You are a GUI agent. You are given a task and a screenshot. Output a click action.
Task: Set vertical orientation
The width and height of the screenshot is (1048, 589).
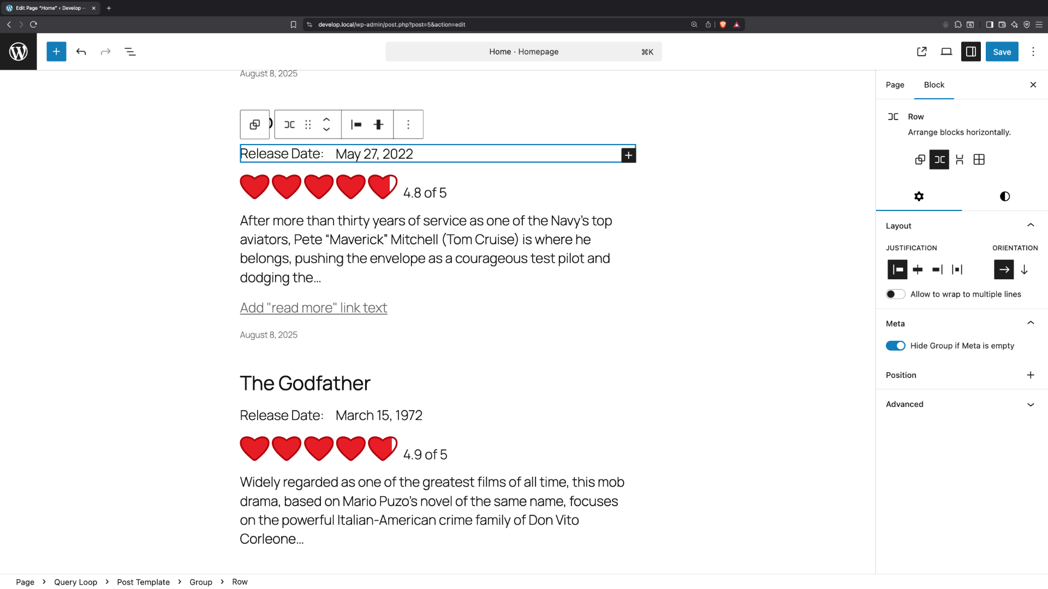pos(1024,269)
